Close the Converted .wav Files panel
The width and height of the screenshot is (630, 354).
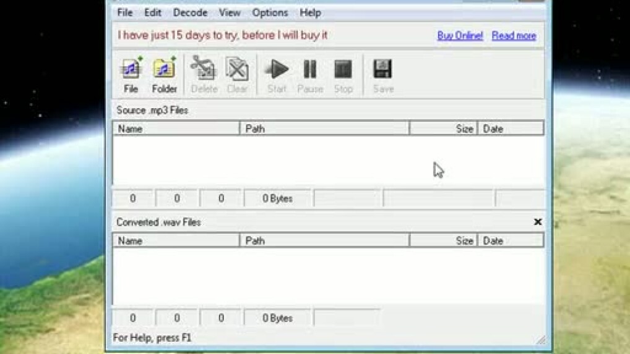click(538, 222)
